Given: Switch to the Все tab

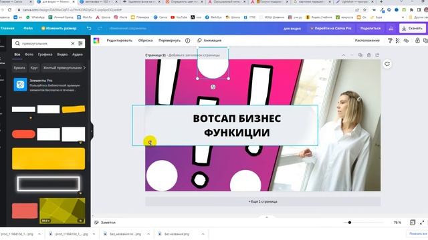Looking at the screenshot, I should [17, 55].
